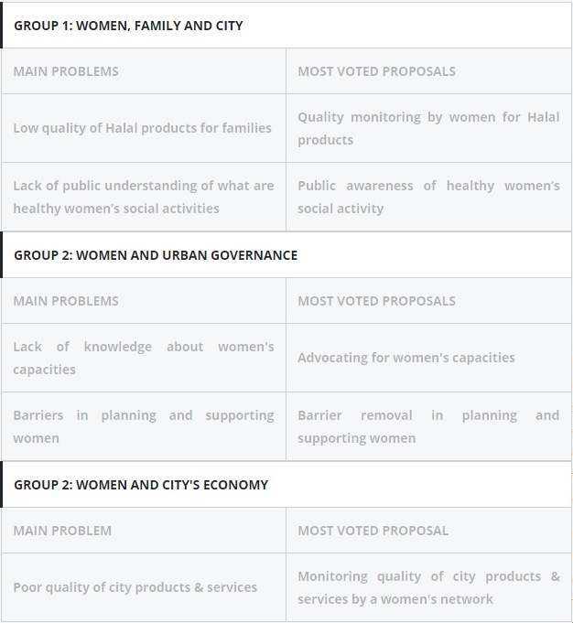Viewport: 573px width, 623px height.
Task: Click Public awareness of healthy women's social activity
Action: click(428, 197)
